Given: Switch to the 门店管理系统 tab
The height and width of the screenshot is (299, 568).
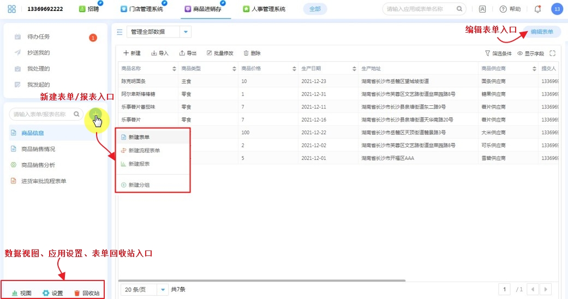Looking at the screenshot, I should [142, 9].
